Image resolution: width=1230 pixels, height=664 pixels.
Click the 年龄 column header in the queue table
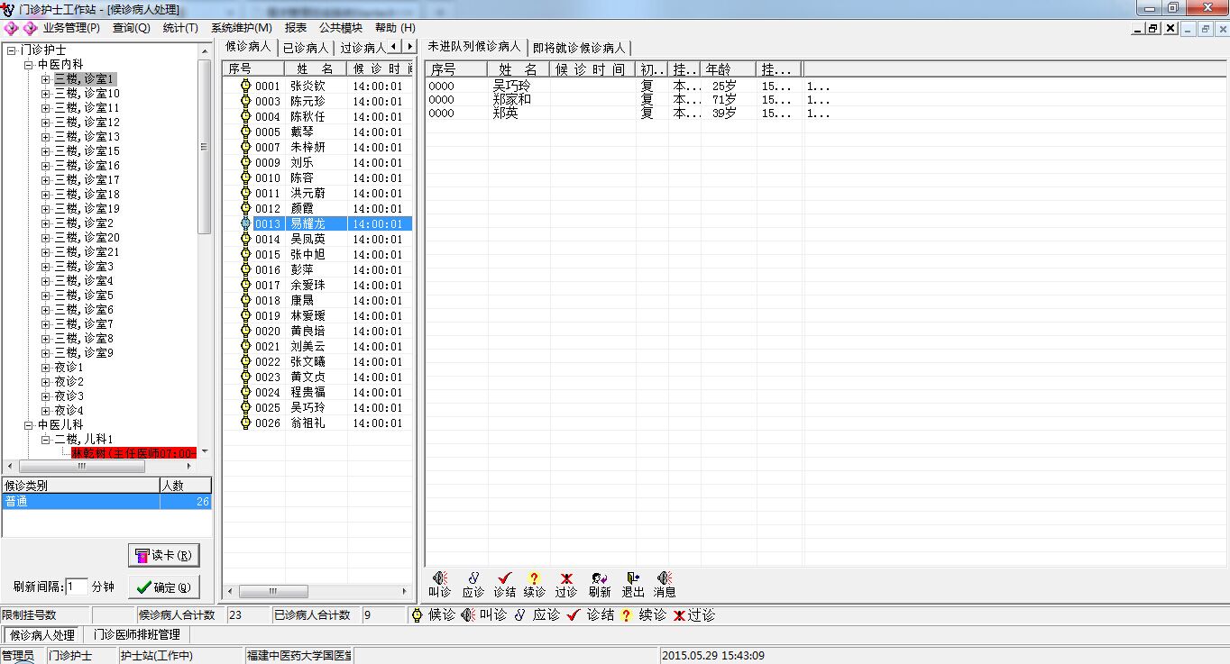(729, 69)
